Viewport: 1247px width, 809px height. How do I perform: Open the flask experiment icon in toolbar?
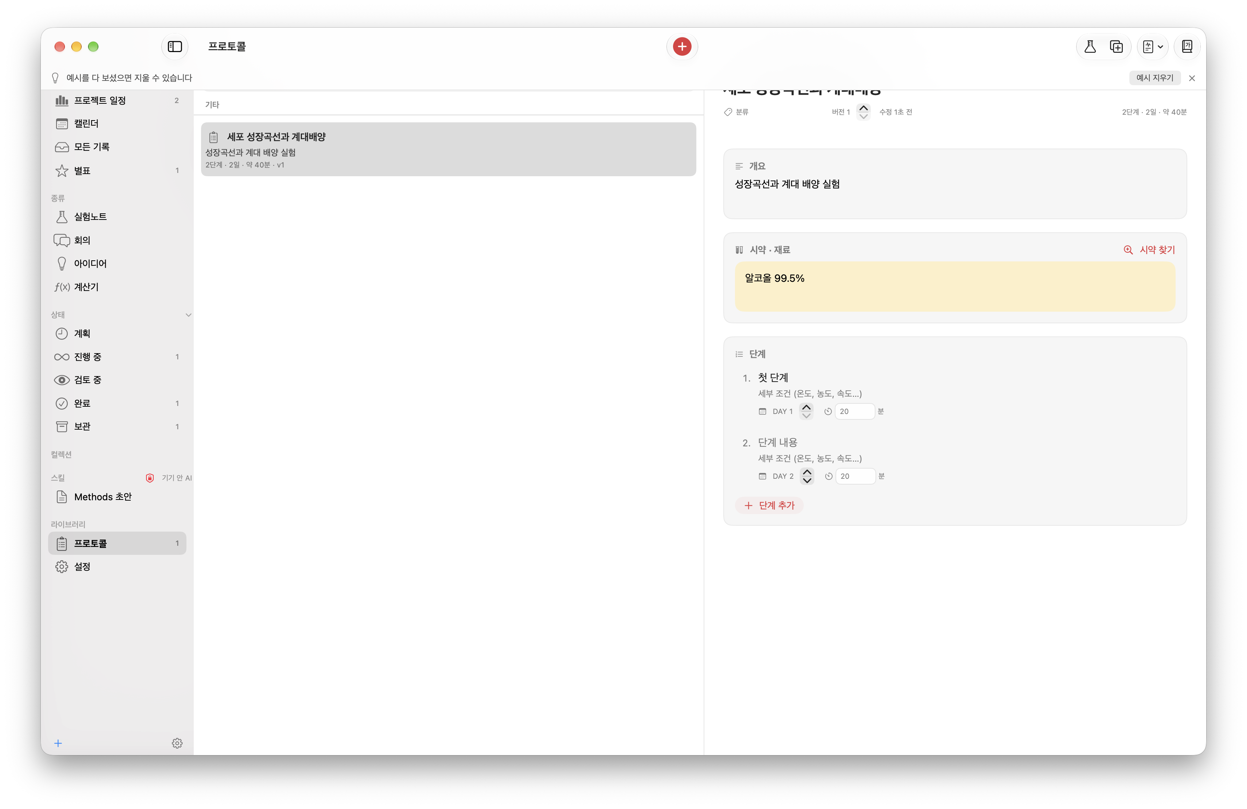tap(1090, 47)
